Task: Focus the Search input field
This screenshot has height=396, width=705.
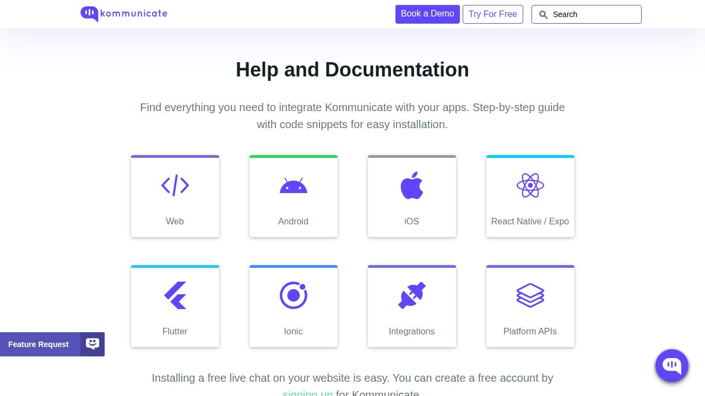Action: point(587,14)
